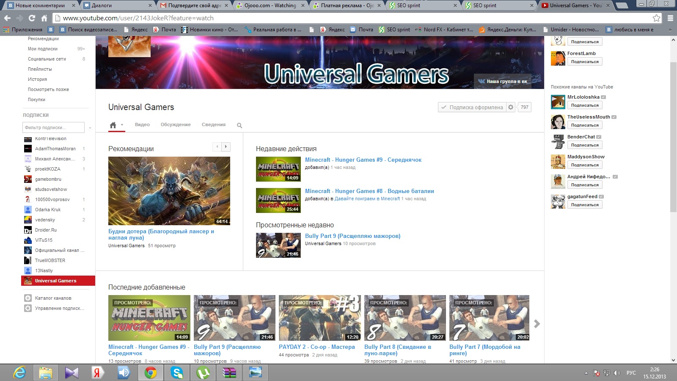Click previous arrow in Рекомендации

coord(217,146)
